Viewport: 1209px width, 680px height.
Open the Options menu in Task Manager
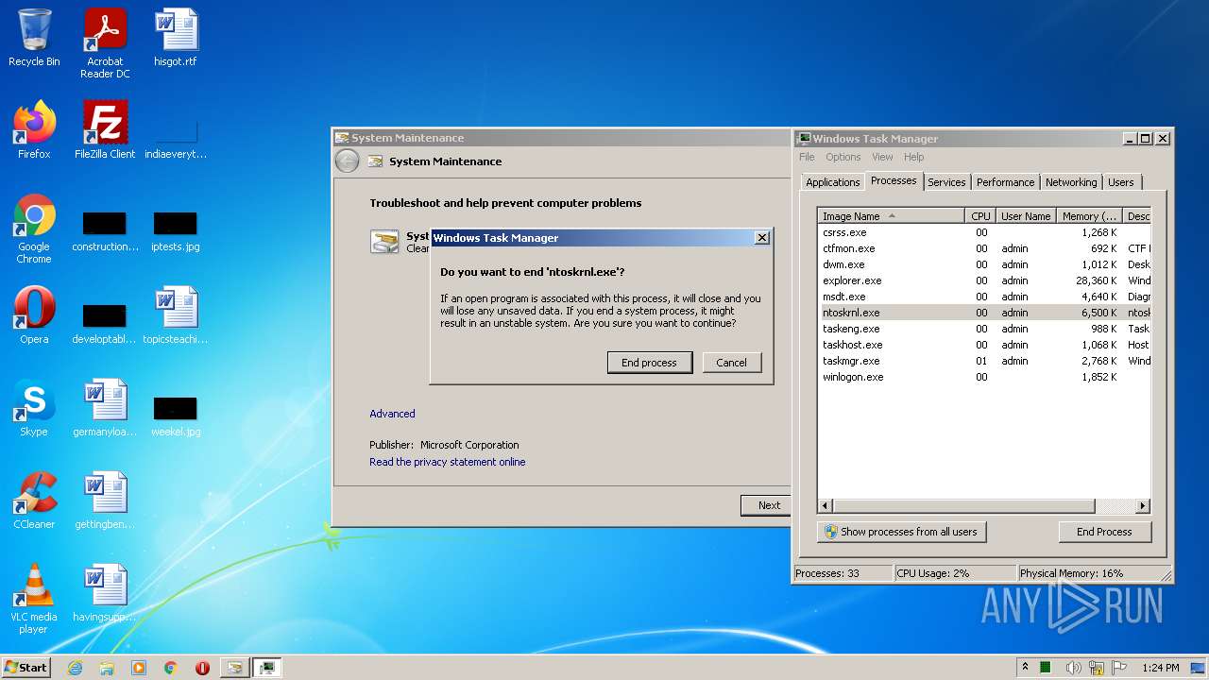tap(843, 157)
